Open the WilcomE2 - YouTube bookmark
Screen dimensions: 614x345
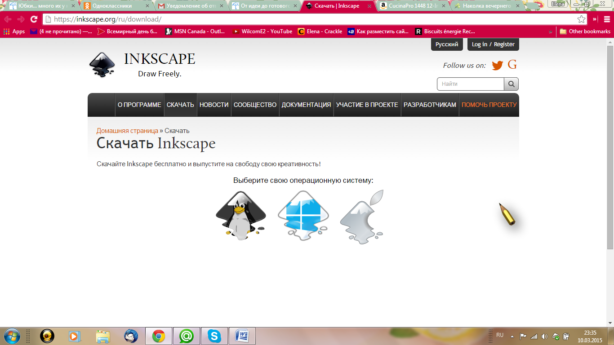tap(263, 31)
